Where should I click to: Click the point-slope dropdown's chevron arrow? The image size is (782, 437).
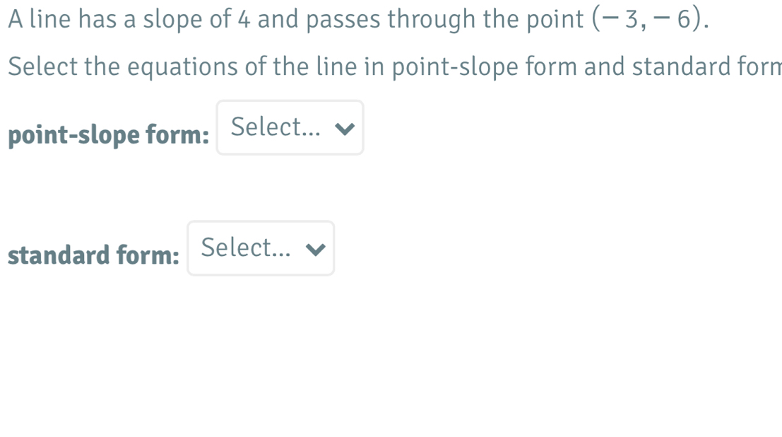click(x=344, y=129)
